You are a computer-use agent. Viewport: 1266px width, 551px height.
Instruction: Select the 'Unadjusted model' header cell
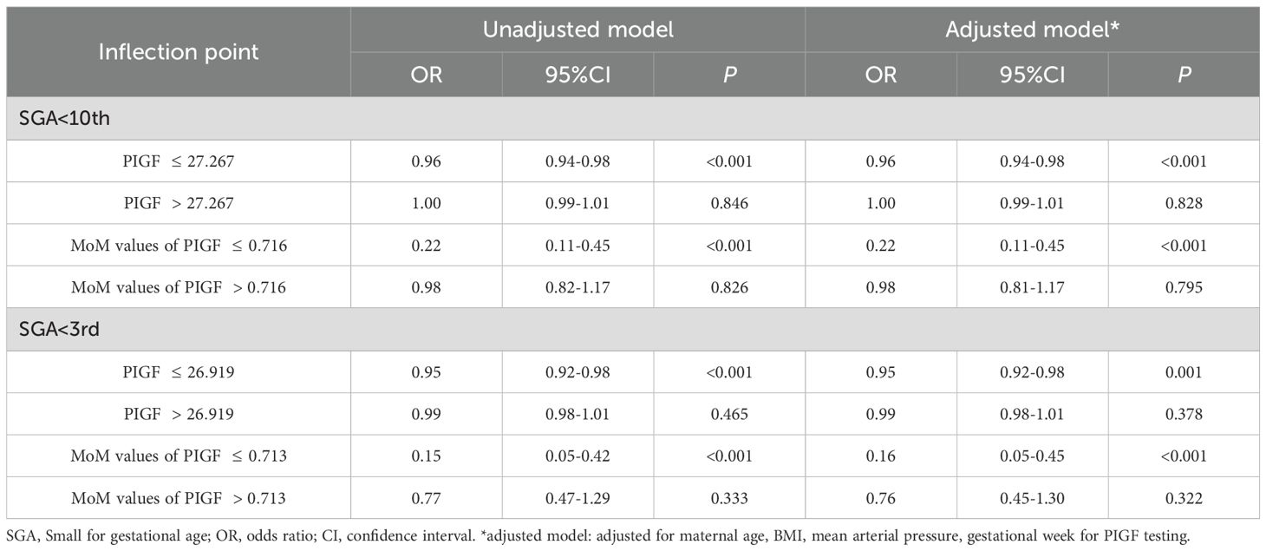pyautogui.click(x=578, y=30)
